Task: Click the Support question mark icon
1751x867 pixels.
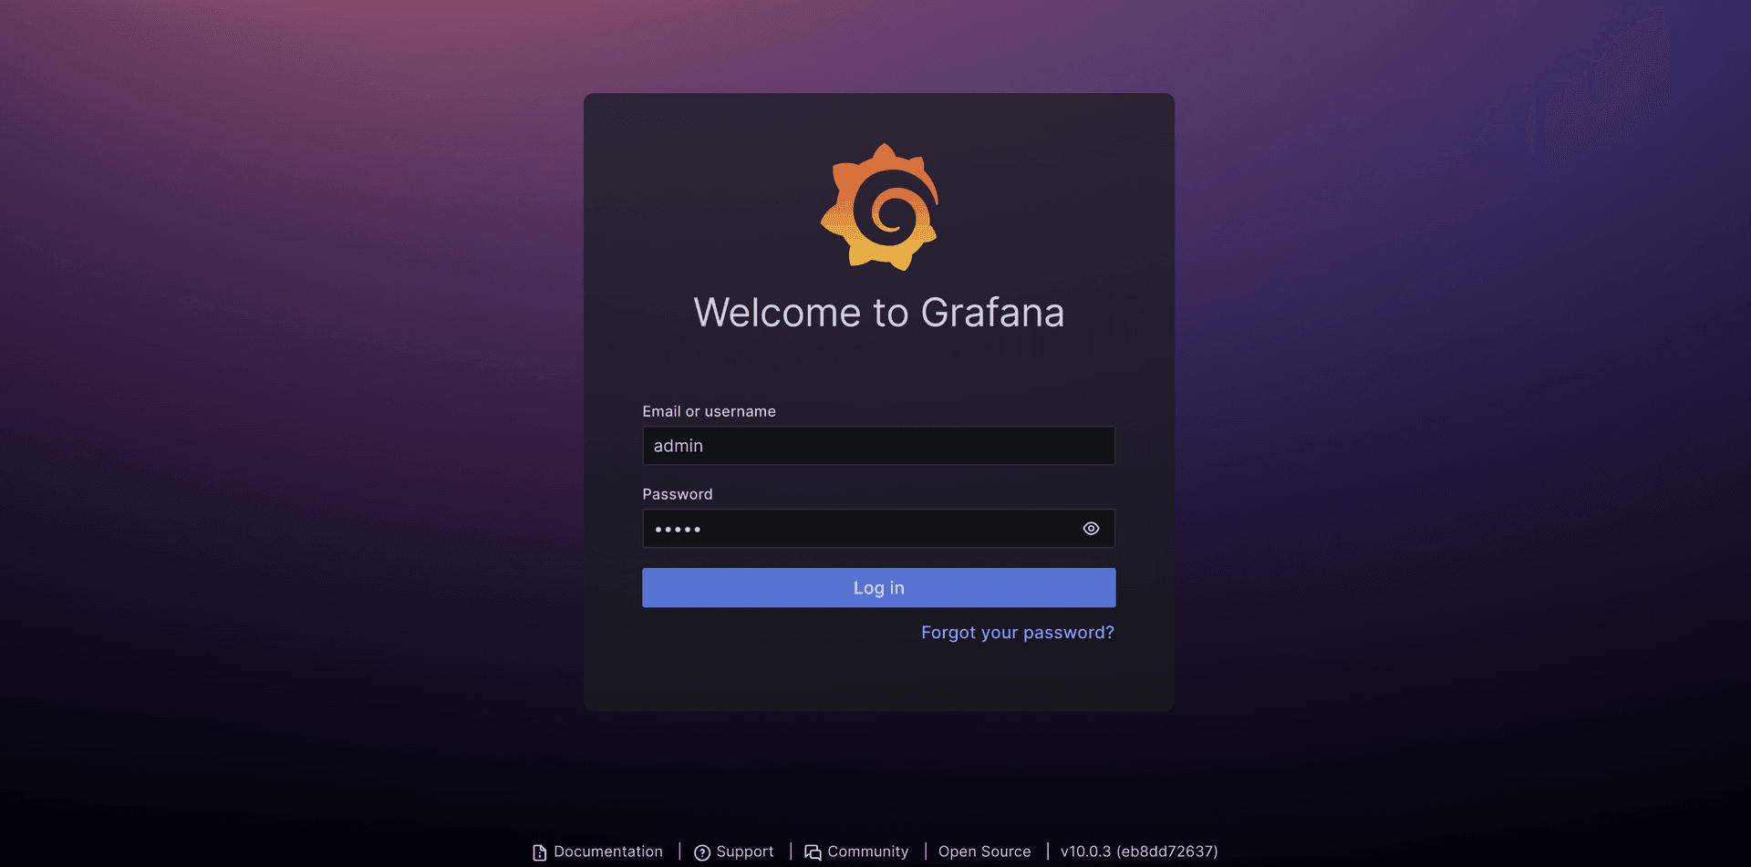Action: click(702, 852)
